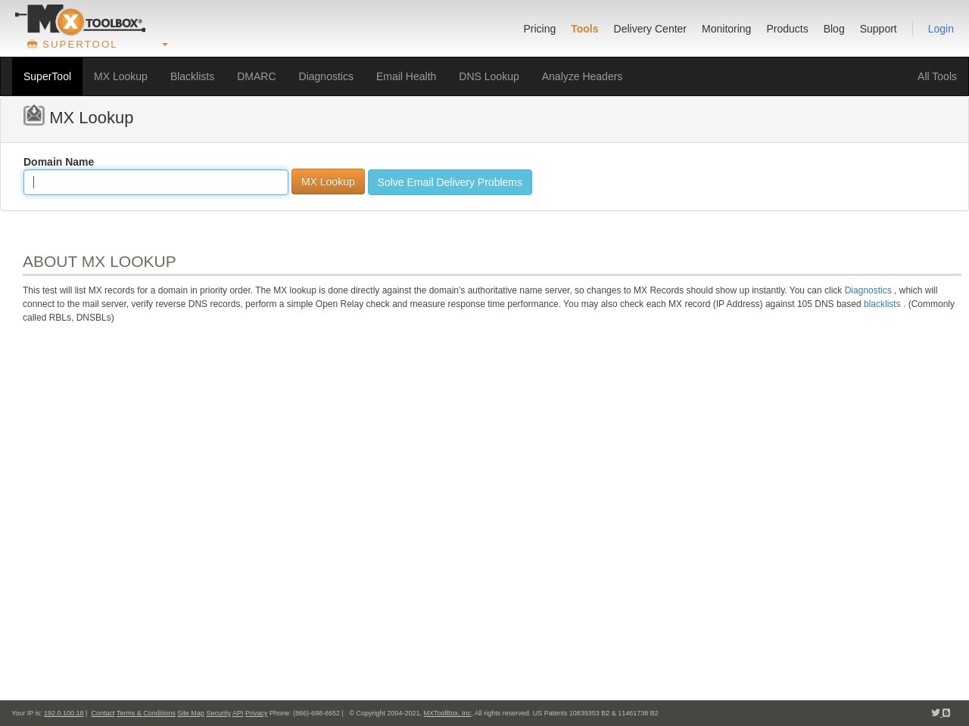Open the Contact footer link
The height and width of the screenshot is (726, 969).
[x=103, y=713]
